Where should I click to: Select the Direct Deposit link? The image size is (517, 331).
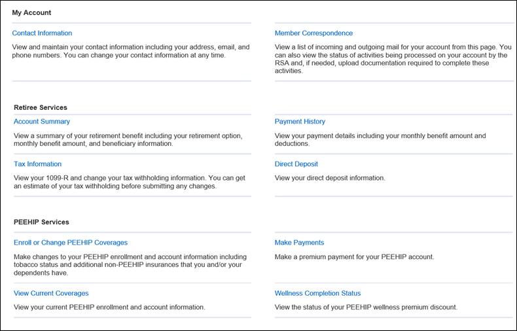[296, 164]
